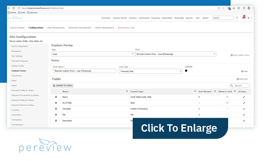
Task: Switch to the Global Management tab
Action: click(x=104, y=28)
